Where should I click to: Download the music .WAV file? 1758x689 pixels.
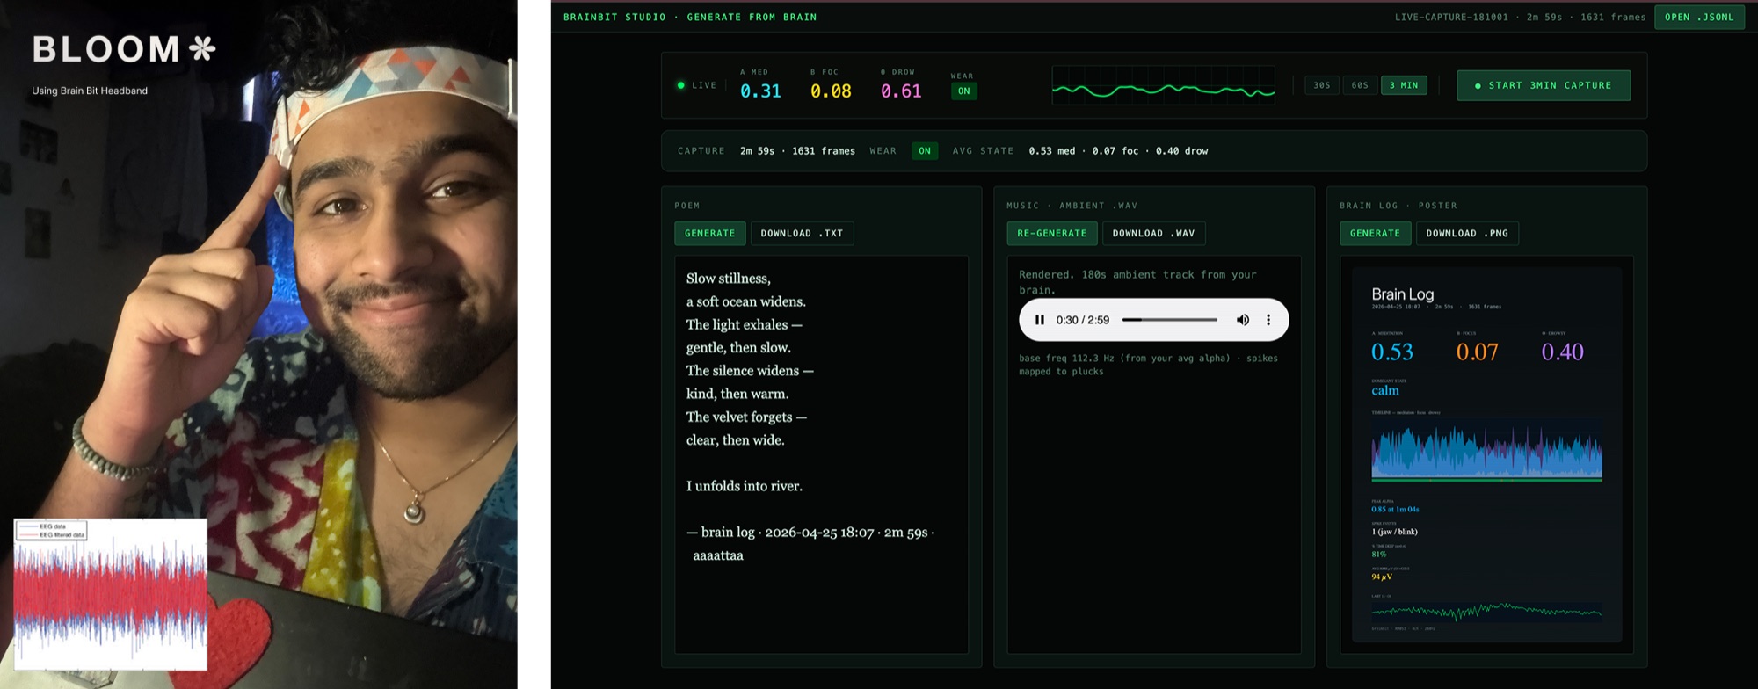[x=1153, y=233]
